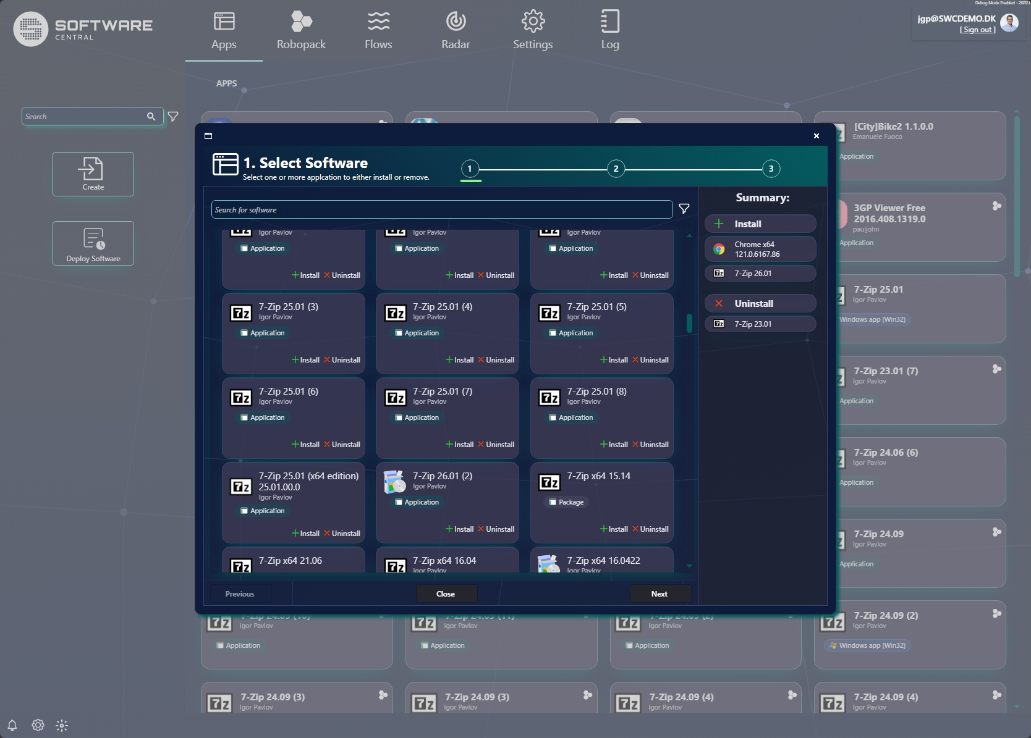Image resolution: width=1031 pixels, height=738 pixels.
Task: Open the [City]Bike2 1.1.0.0 app card
Action: click(x=921, y=146)
